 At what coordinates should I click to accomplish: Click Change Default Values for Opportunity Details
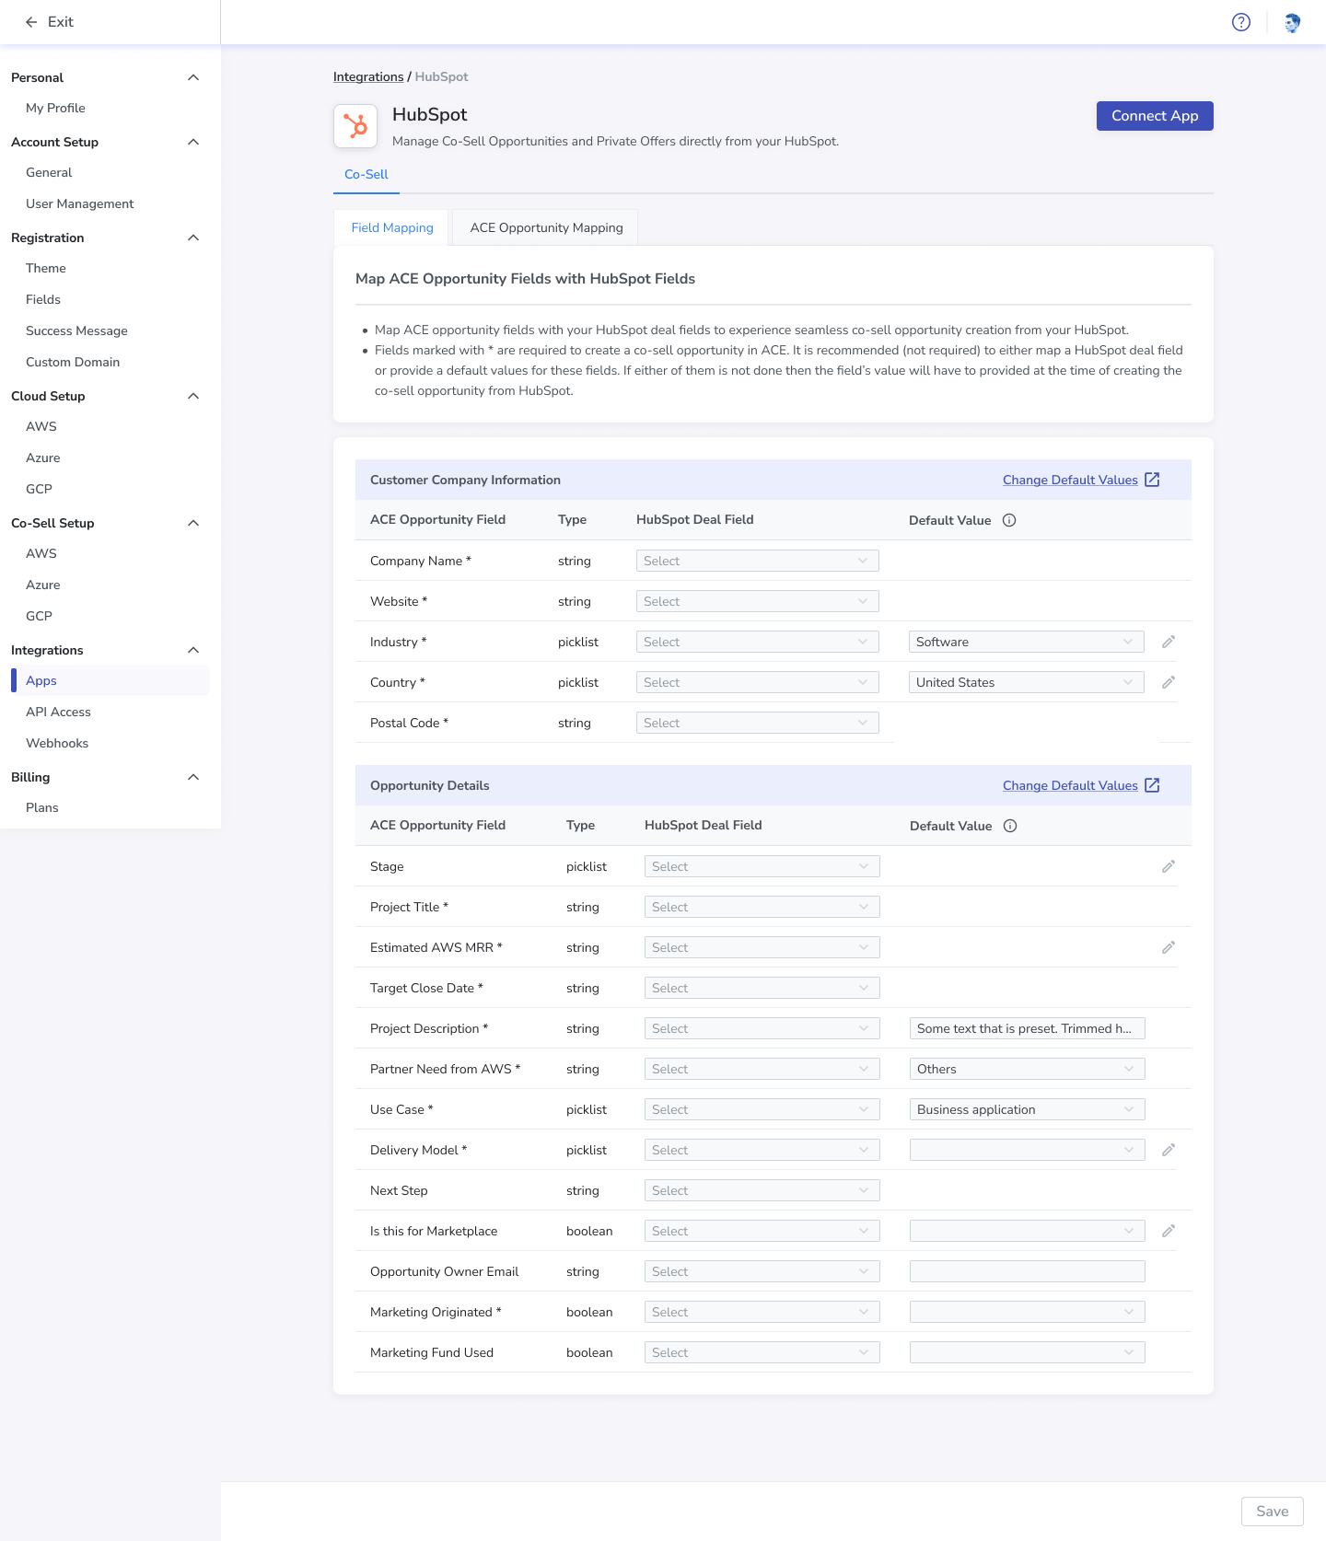coord(1070,785)
